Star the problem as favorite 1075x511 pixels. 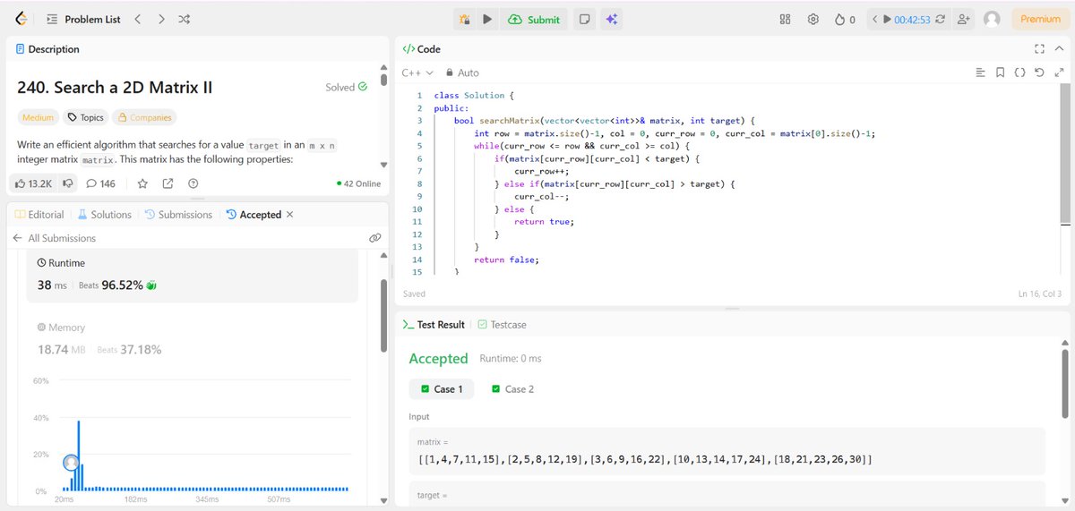[x=142, y=183]
